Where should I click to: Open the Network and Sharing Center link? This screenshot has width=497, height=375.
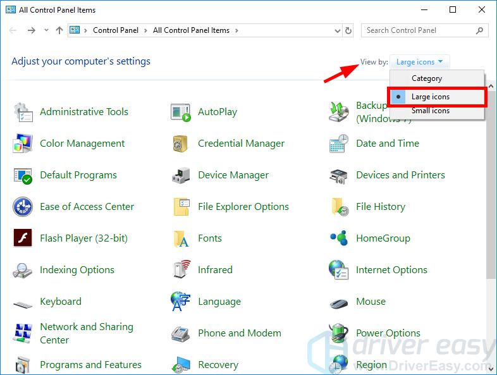86,333
